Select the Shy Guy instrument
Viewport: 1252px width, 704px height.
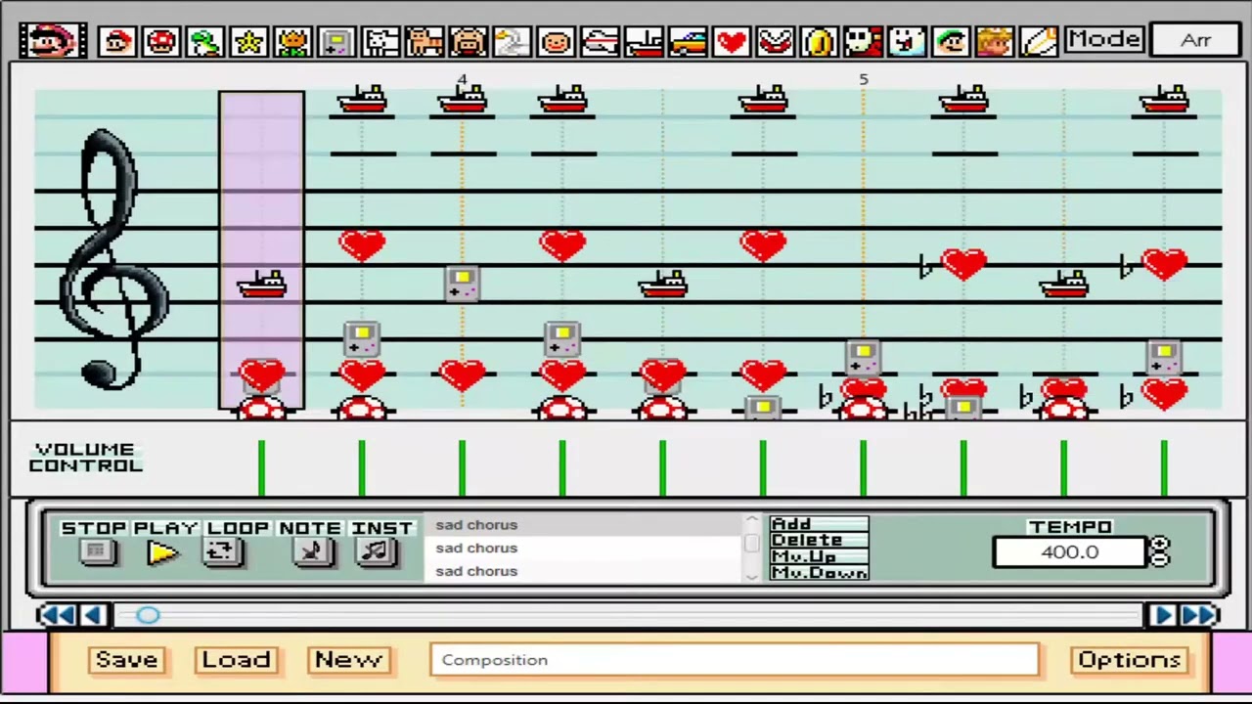click(863, 41)
